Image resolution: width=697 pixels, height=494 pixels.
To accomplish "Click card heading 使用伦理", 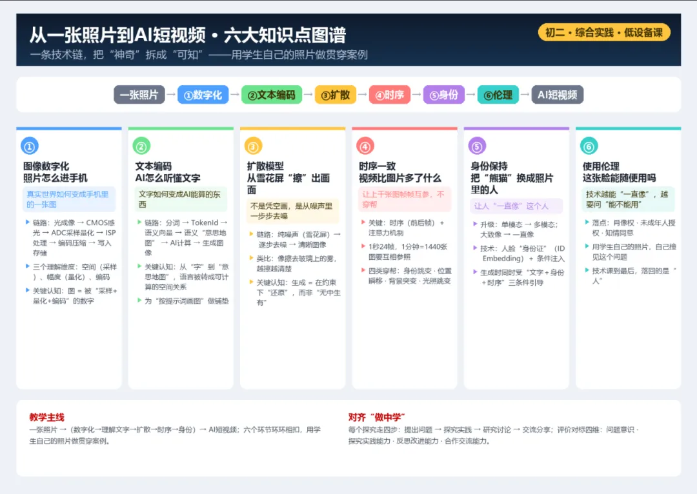I will click(x=601, y=166).
